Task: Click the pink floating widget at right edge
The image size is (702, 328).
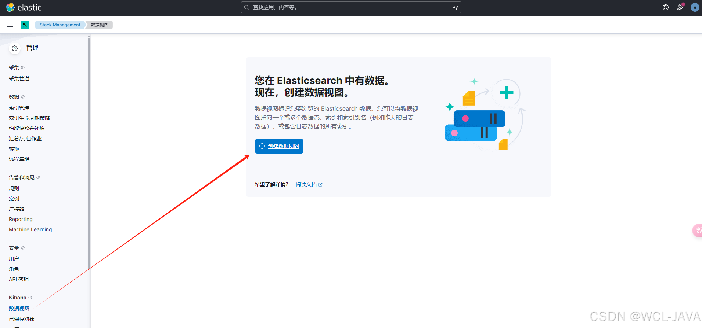Action: click(697, 230)
